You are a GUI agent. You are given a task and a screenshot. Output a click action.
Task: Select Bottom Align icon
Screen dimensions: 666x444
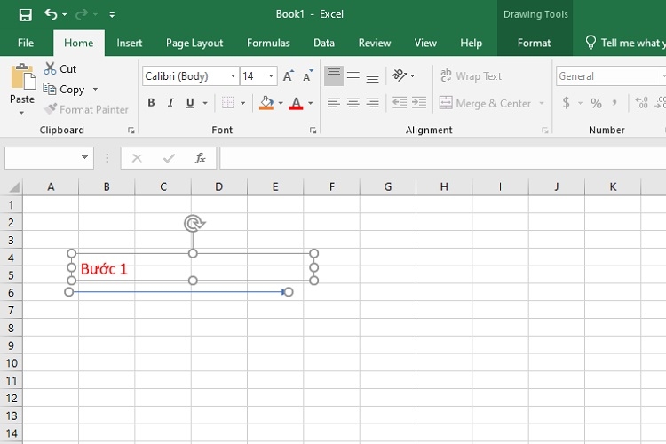pos(372,76)
